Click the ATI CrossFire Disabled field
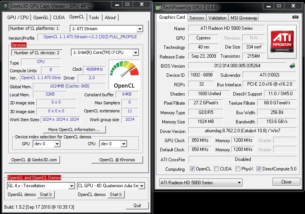 tap(243, 159)
